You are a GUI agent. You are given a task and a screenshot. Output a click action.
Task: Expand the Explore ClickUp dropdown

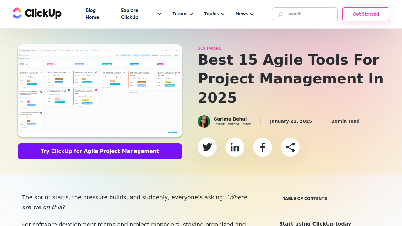[141, 14]
